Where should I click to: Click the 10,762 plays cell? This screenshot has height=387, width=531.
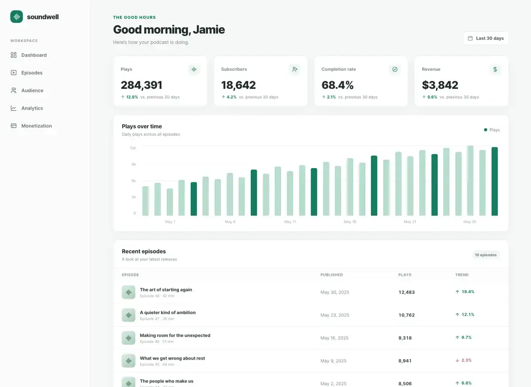[x=407, y=315]
